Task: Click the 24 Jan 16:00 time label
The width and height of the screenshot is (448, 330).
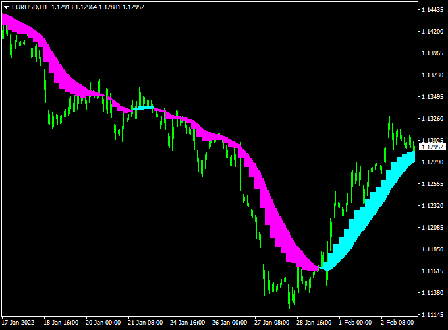Action: click(x=187, y=323)
